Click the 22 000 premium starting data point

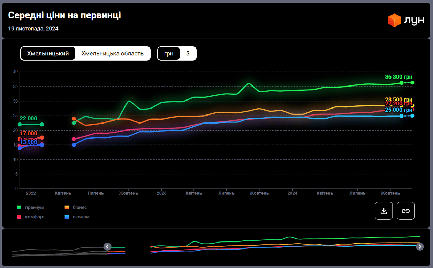(x=20, y=125)
